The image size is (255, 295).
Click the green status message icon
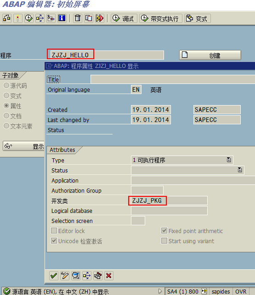pos(7,291)
